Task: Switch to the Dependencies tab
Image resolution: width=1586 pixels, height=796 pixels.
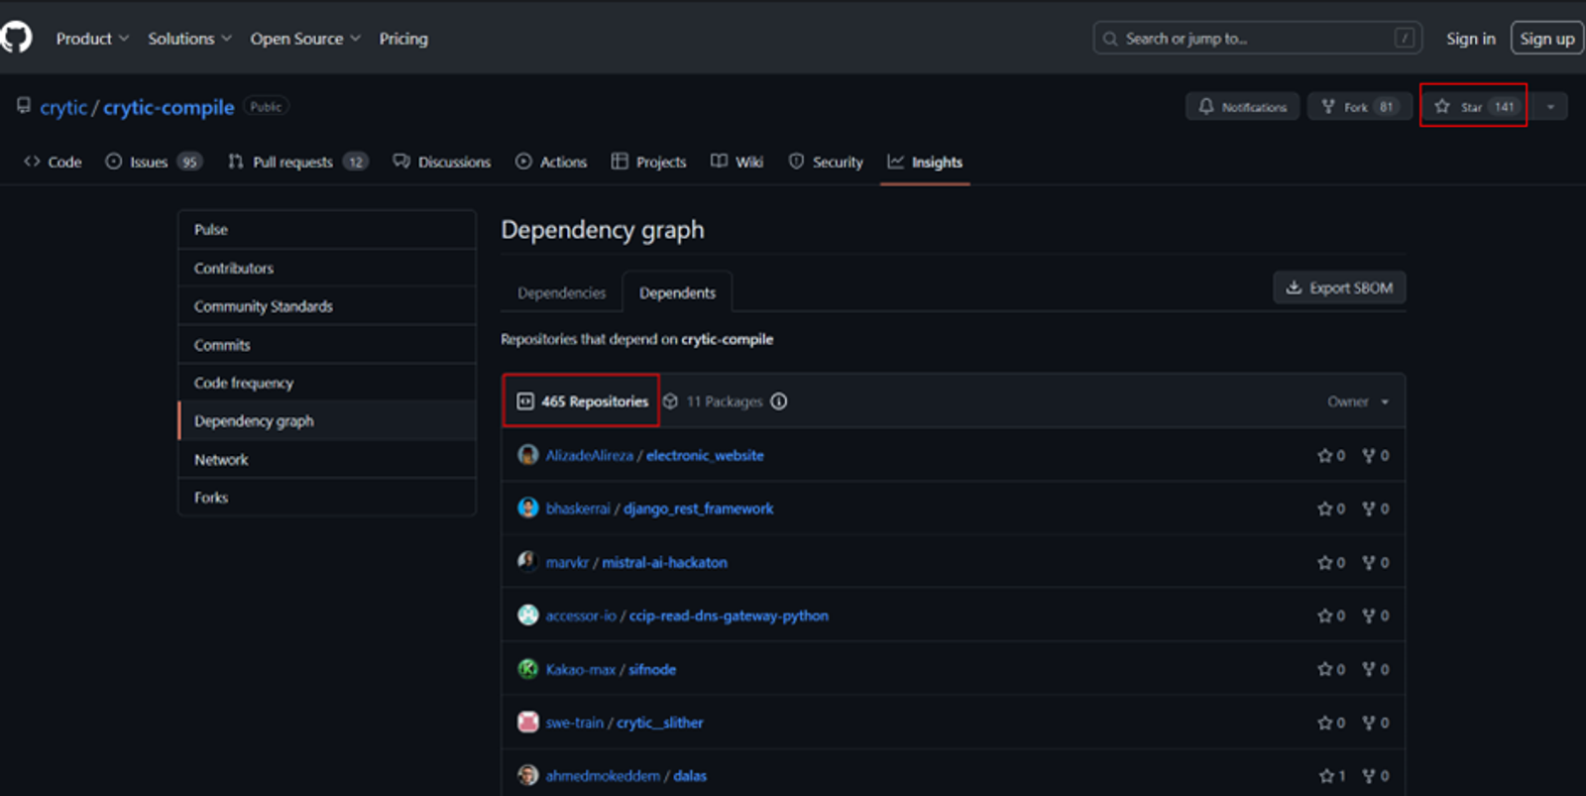Action: tap(561, 292)
